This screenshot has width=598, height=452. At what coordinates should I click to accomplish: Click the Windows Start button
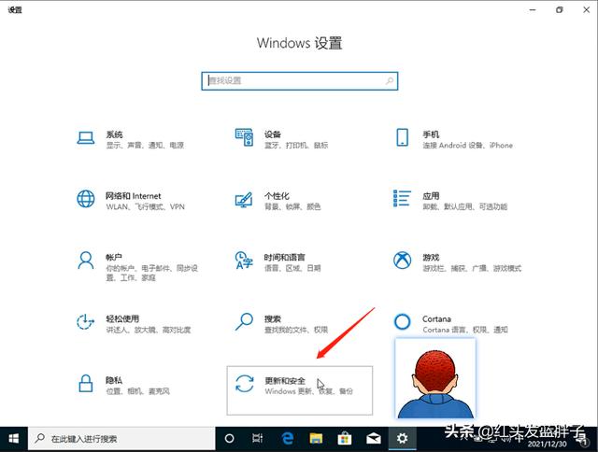tap(14, 439)
